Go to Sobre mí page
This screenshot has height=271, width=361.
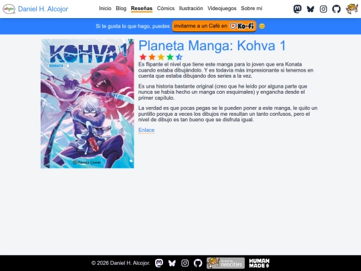[251, 8]
